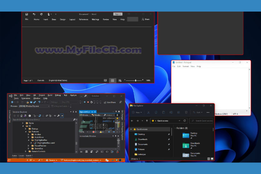
Task: Switch Word to Web Layout view
Action: pyautogui.click(x=120, y=80)
